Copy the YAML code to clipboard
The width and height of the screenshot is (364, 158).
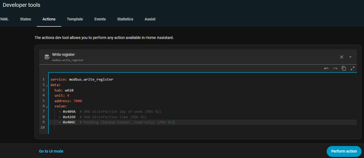pos(344,68)
